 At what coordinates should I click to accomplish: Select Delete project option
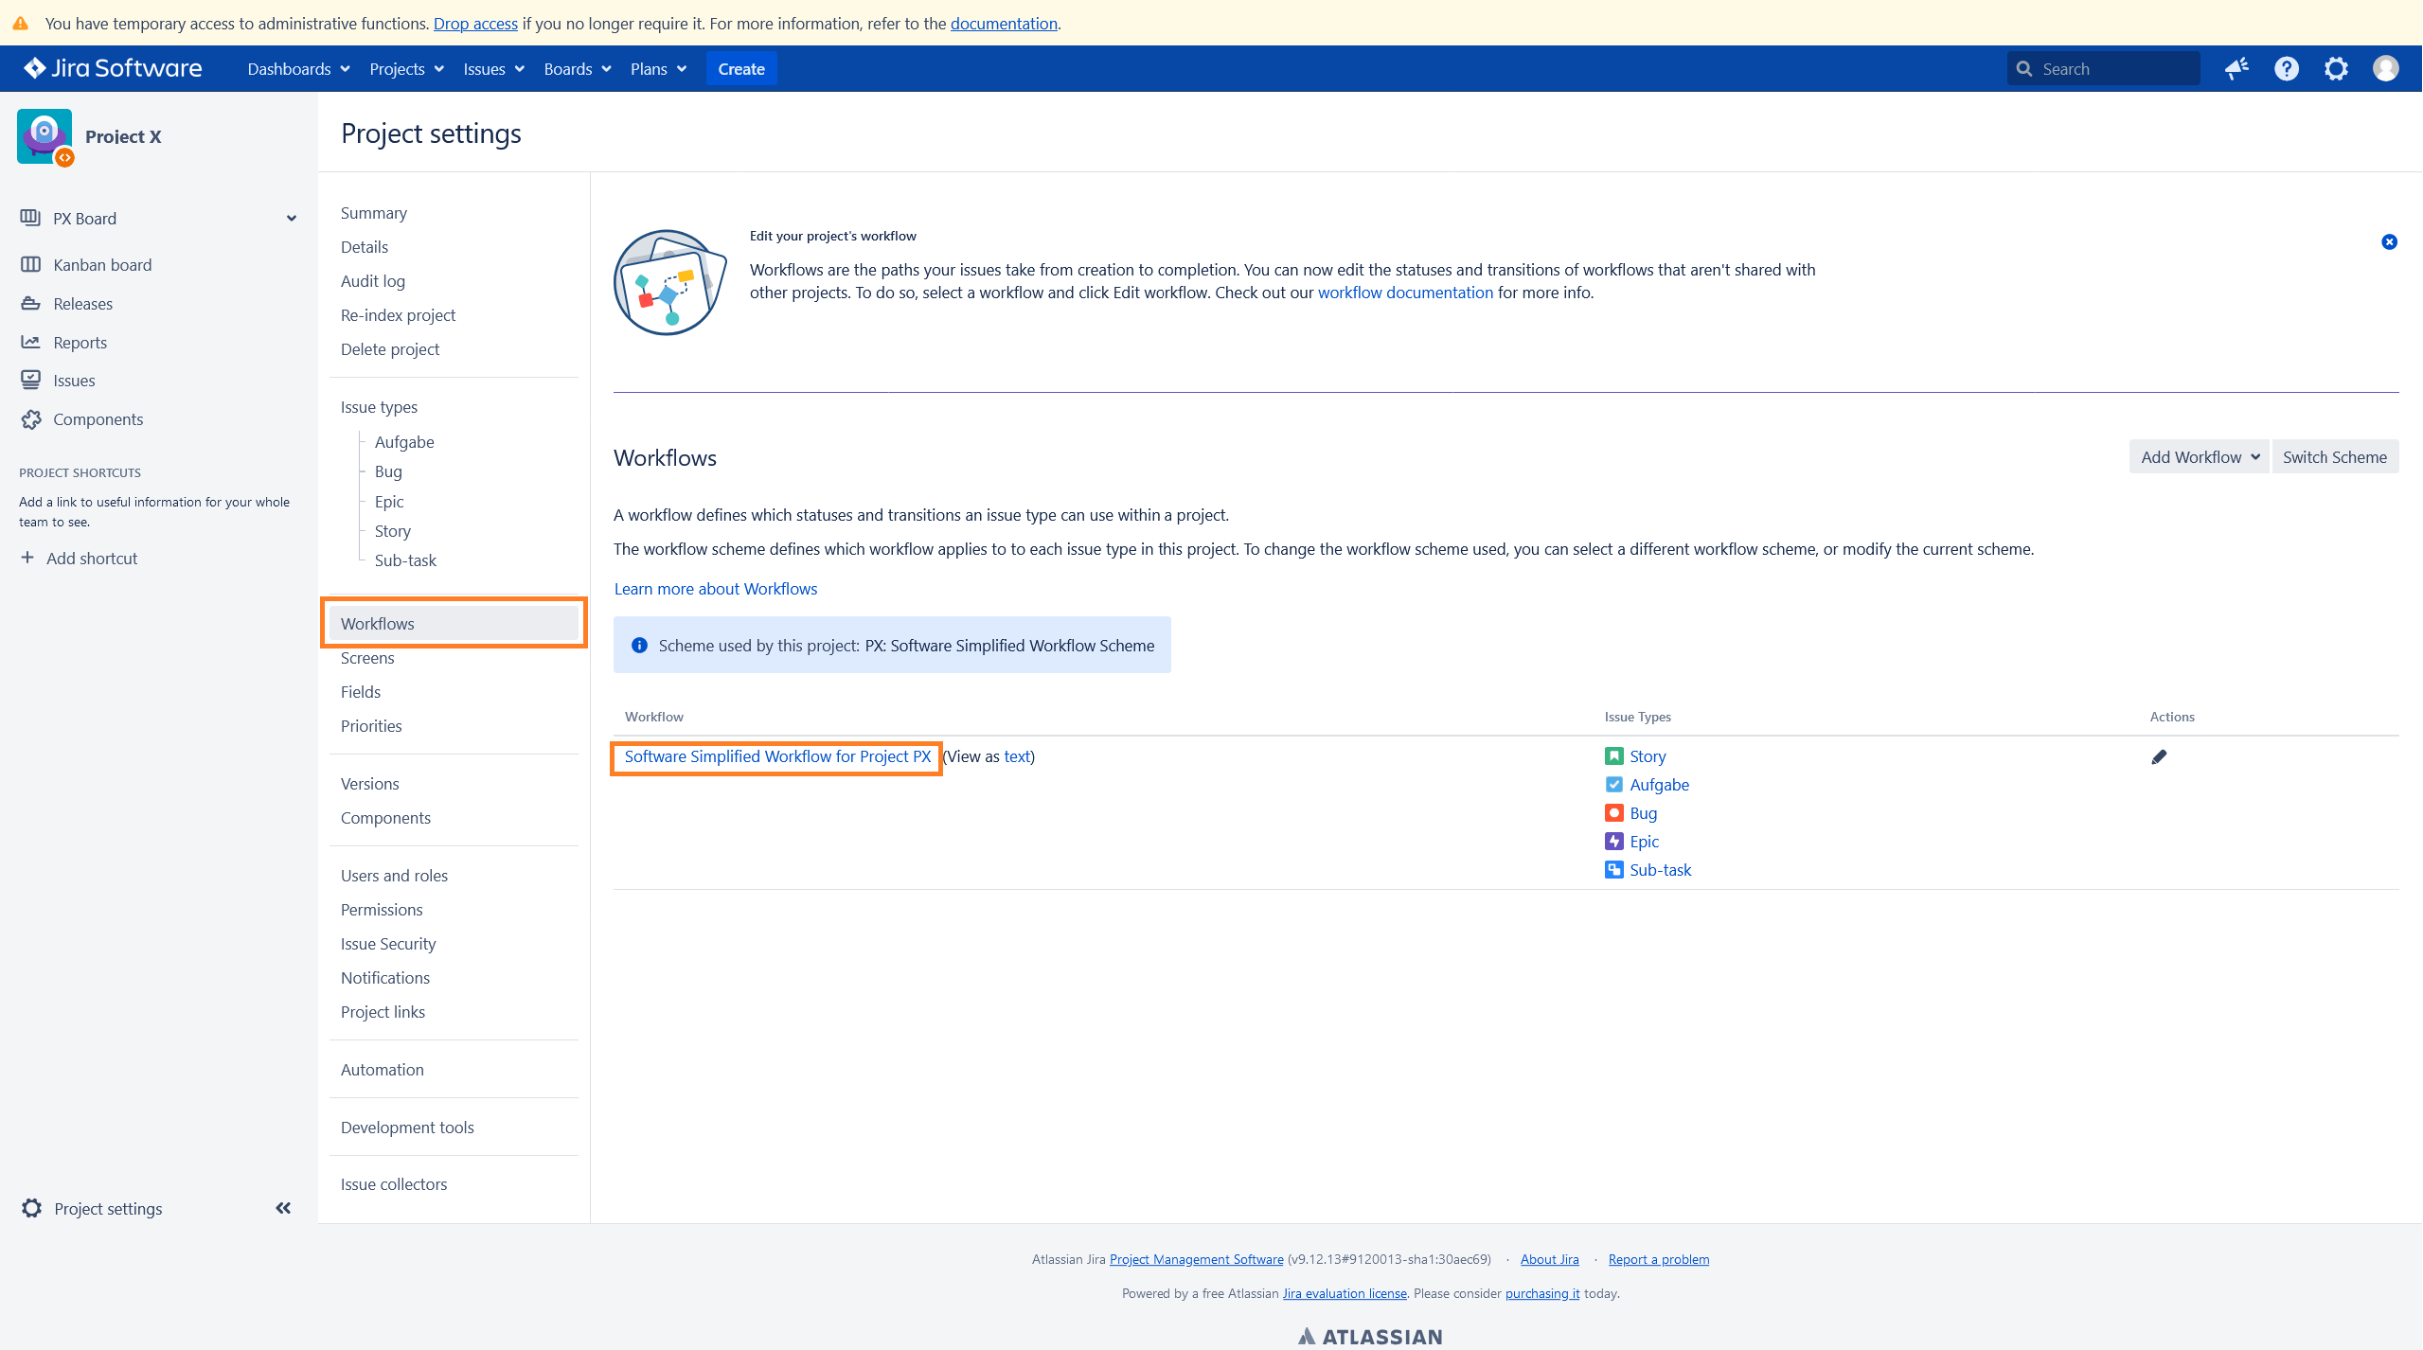coord(390,349)
